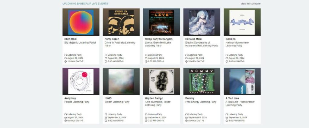
Task: Click the Big Majestic Listening Party title
Action: 80,43
